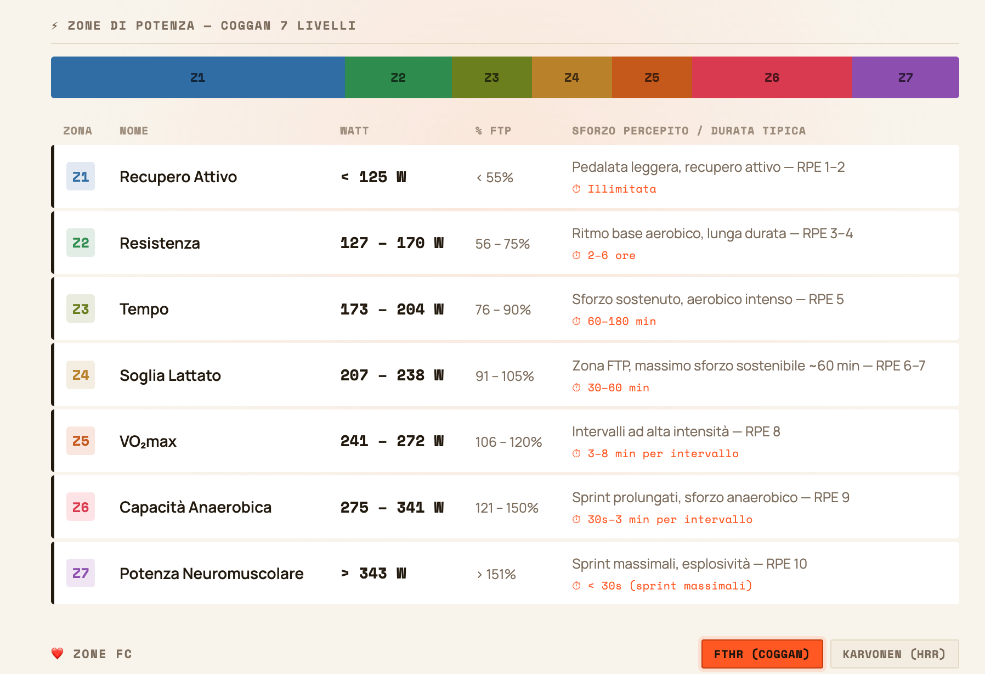Select the blue Z1 segment in zone bar
This screenshot has width=985, height=674.
[198, 77]
